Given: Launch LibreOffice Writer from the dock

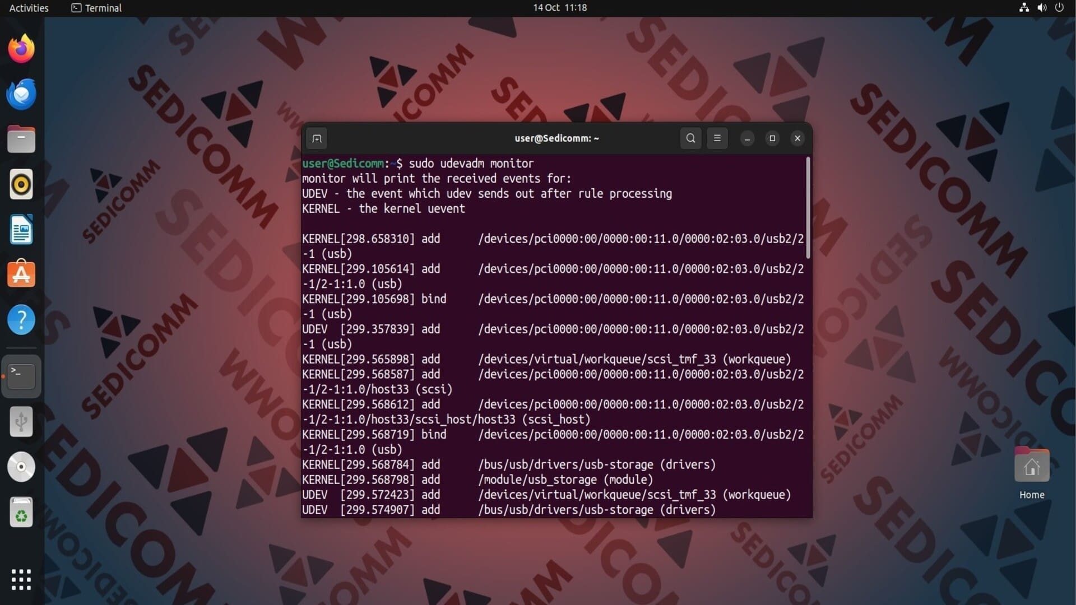Looking at the screenshot, I should click(21, 230).
